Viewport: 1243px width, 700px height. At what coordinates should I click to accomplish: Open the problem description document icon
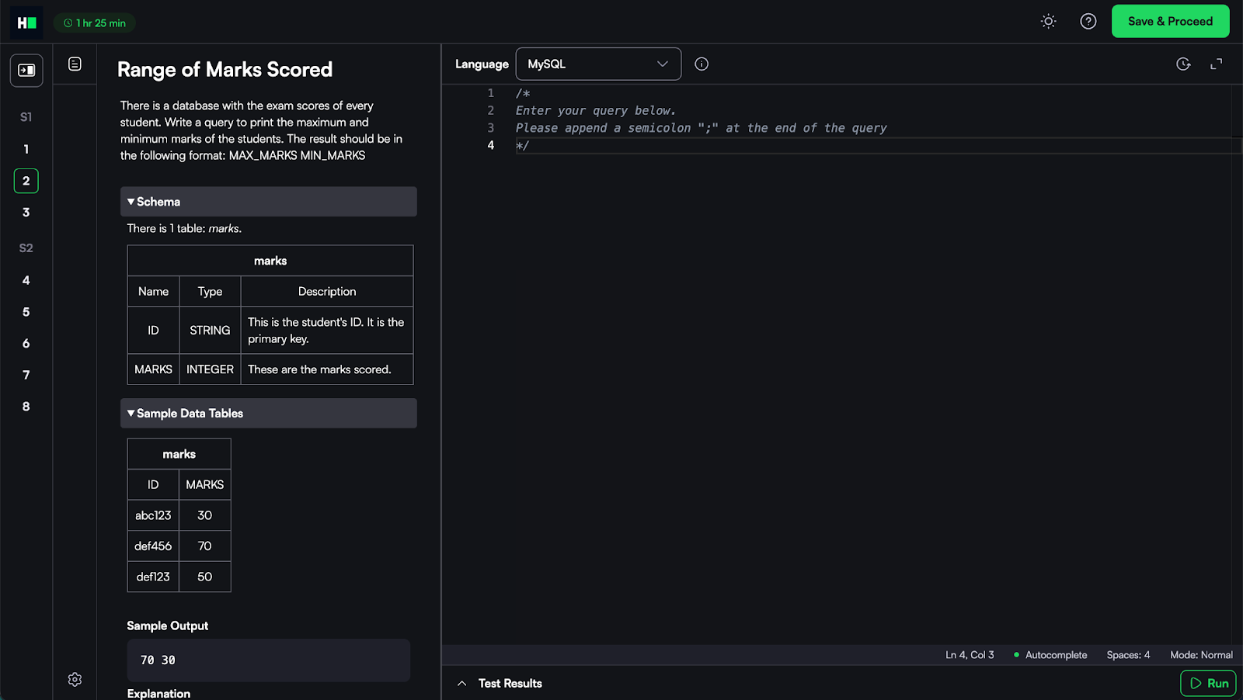click(75, 64)
